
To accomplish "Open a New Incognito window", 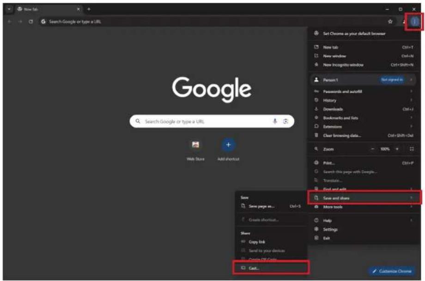I will 364,65.
